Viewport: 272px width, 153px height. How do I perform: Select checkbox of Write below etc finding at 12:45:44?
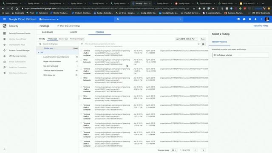click(81, 59)
